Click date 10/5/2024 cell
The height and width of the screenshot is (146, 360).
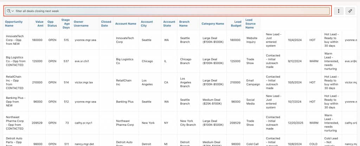[x=296, y=82]
